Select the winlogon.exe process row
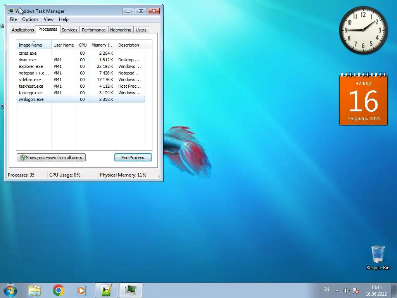Viewport: 397px width, 298px height. click(81, 99)
